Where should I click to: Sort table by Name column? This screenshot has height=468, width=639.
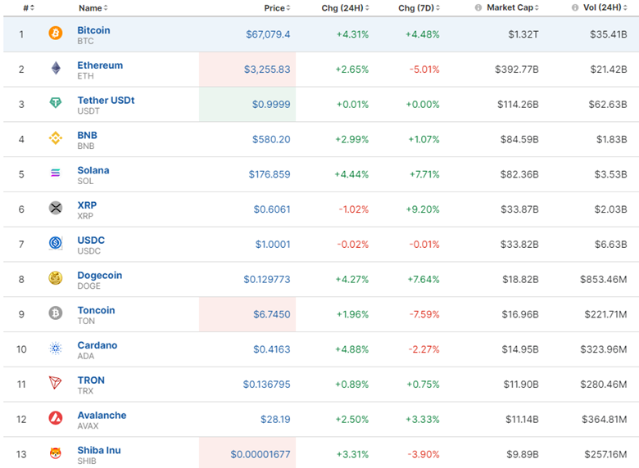pos(93,7)
